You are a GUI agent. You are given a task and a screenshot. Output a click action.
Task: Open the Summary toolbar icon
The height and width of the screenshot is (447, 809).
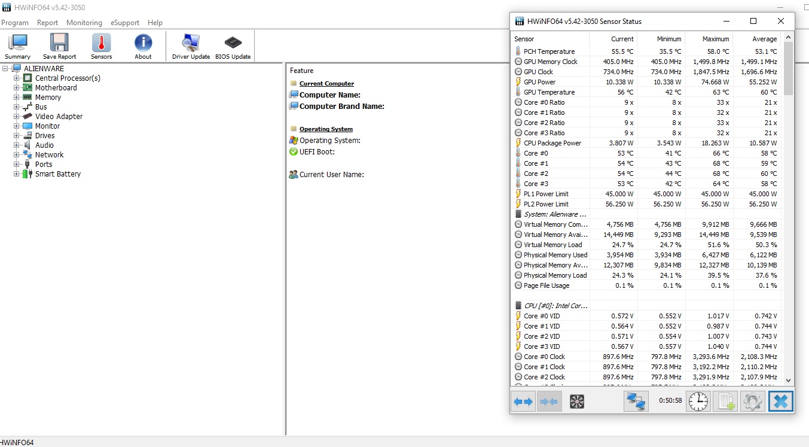17,46
